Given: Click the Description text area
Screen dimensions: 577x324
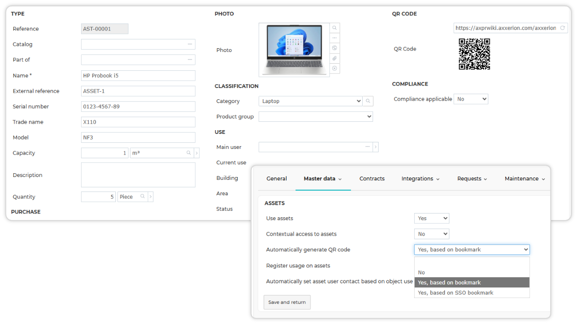Looking at the screenshot, I should coord(138,175).
